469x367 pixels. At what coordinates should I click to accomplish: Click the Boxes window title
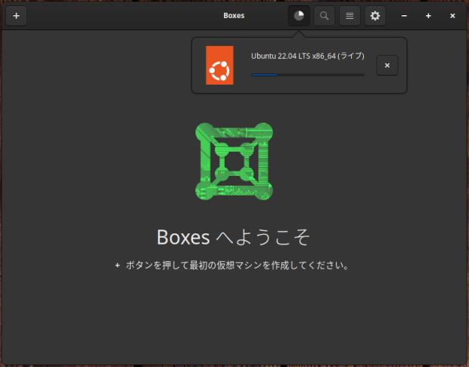(x=234, y=16)
